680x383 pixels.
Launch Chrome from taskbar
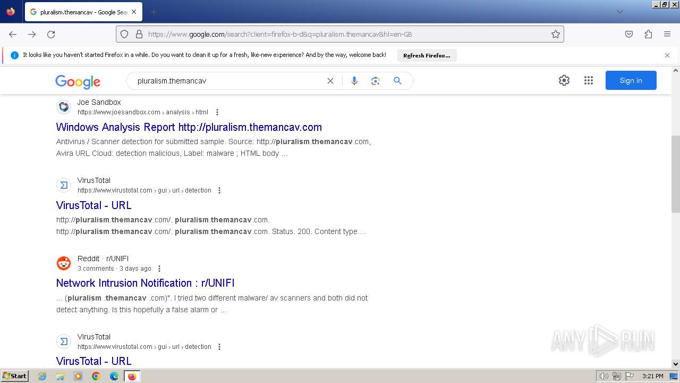pyautogui.click(x=96, y=376)
